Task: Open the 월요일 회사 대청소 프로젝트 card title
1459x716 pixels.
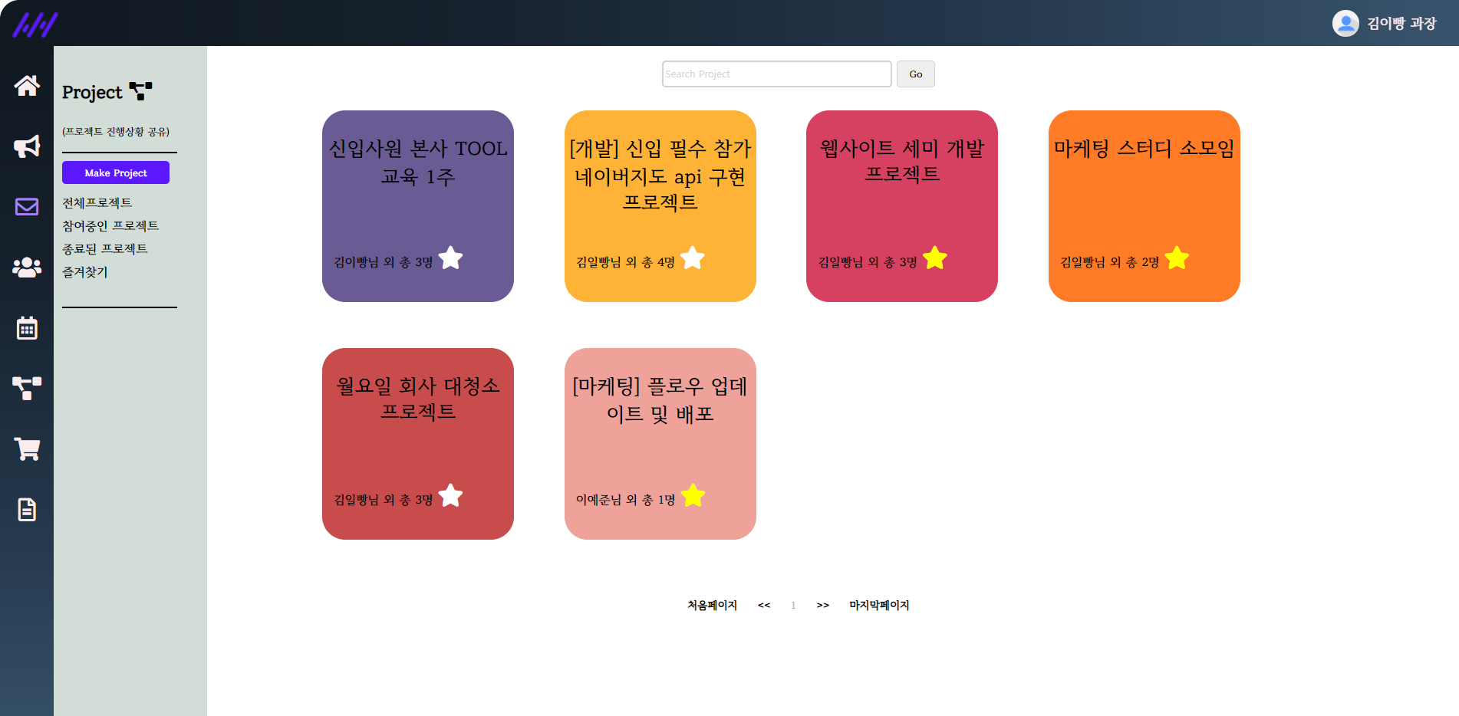Action: point(418,399)
